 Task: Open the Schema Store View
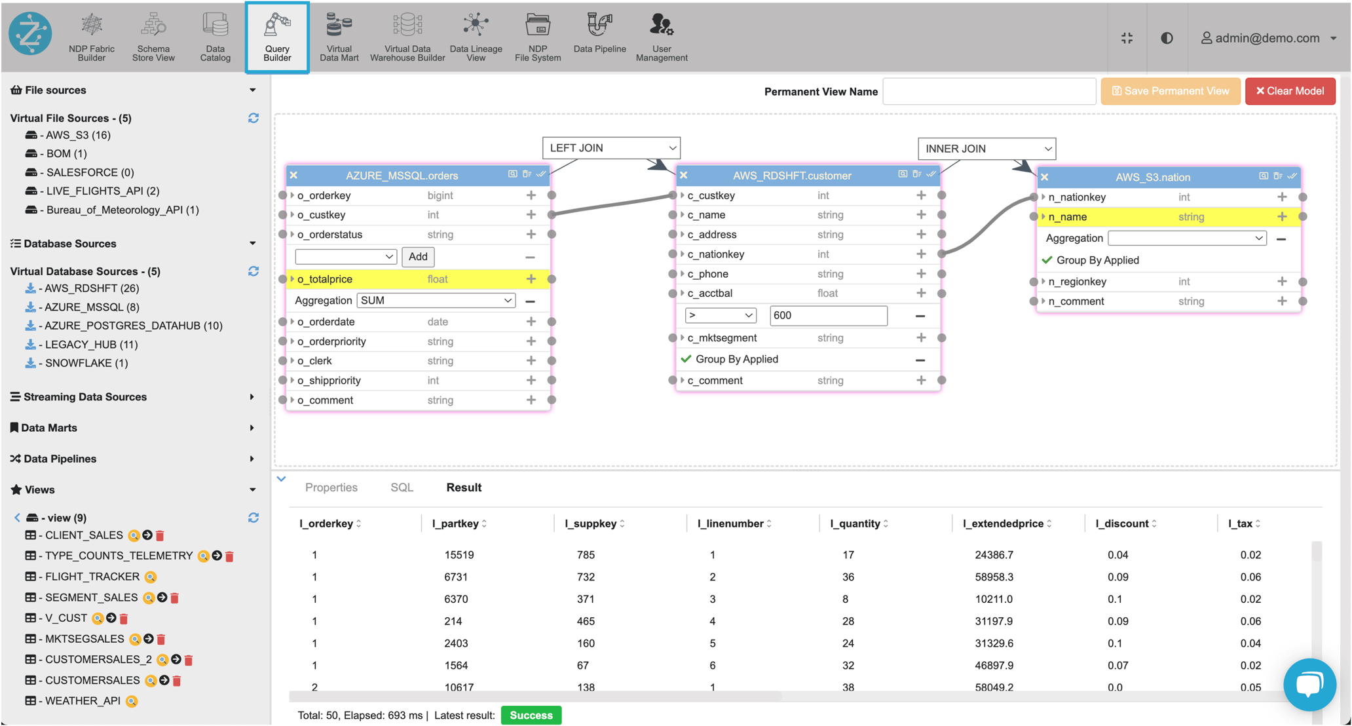[153, 37]
